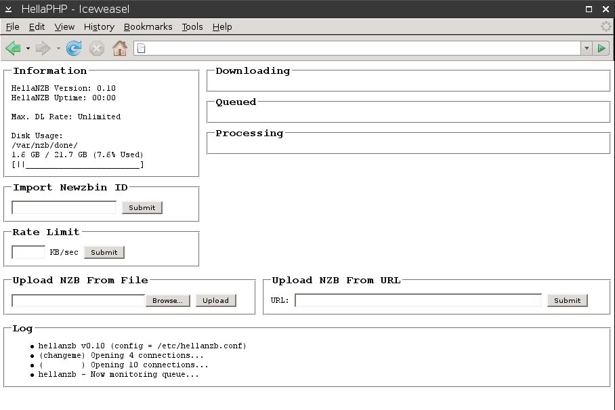Open the Edit menu
The height and width of the screenshot is (410, 615).
coord(37,26)
